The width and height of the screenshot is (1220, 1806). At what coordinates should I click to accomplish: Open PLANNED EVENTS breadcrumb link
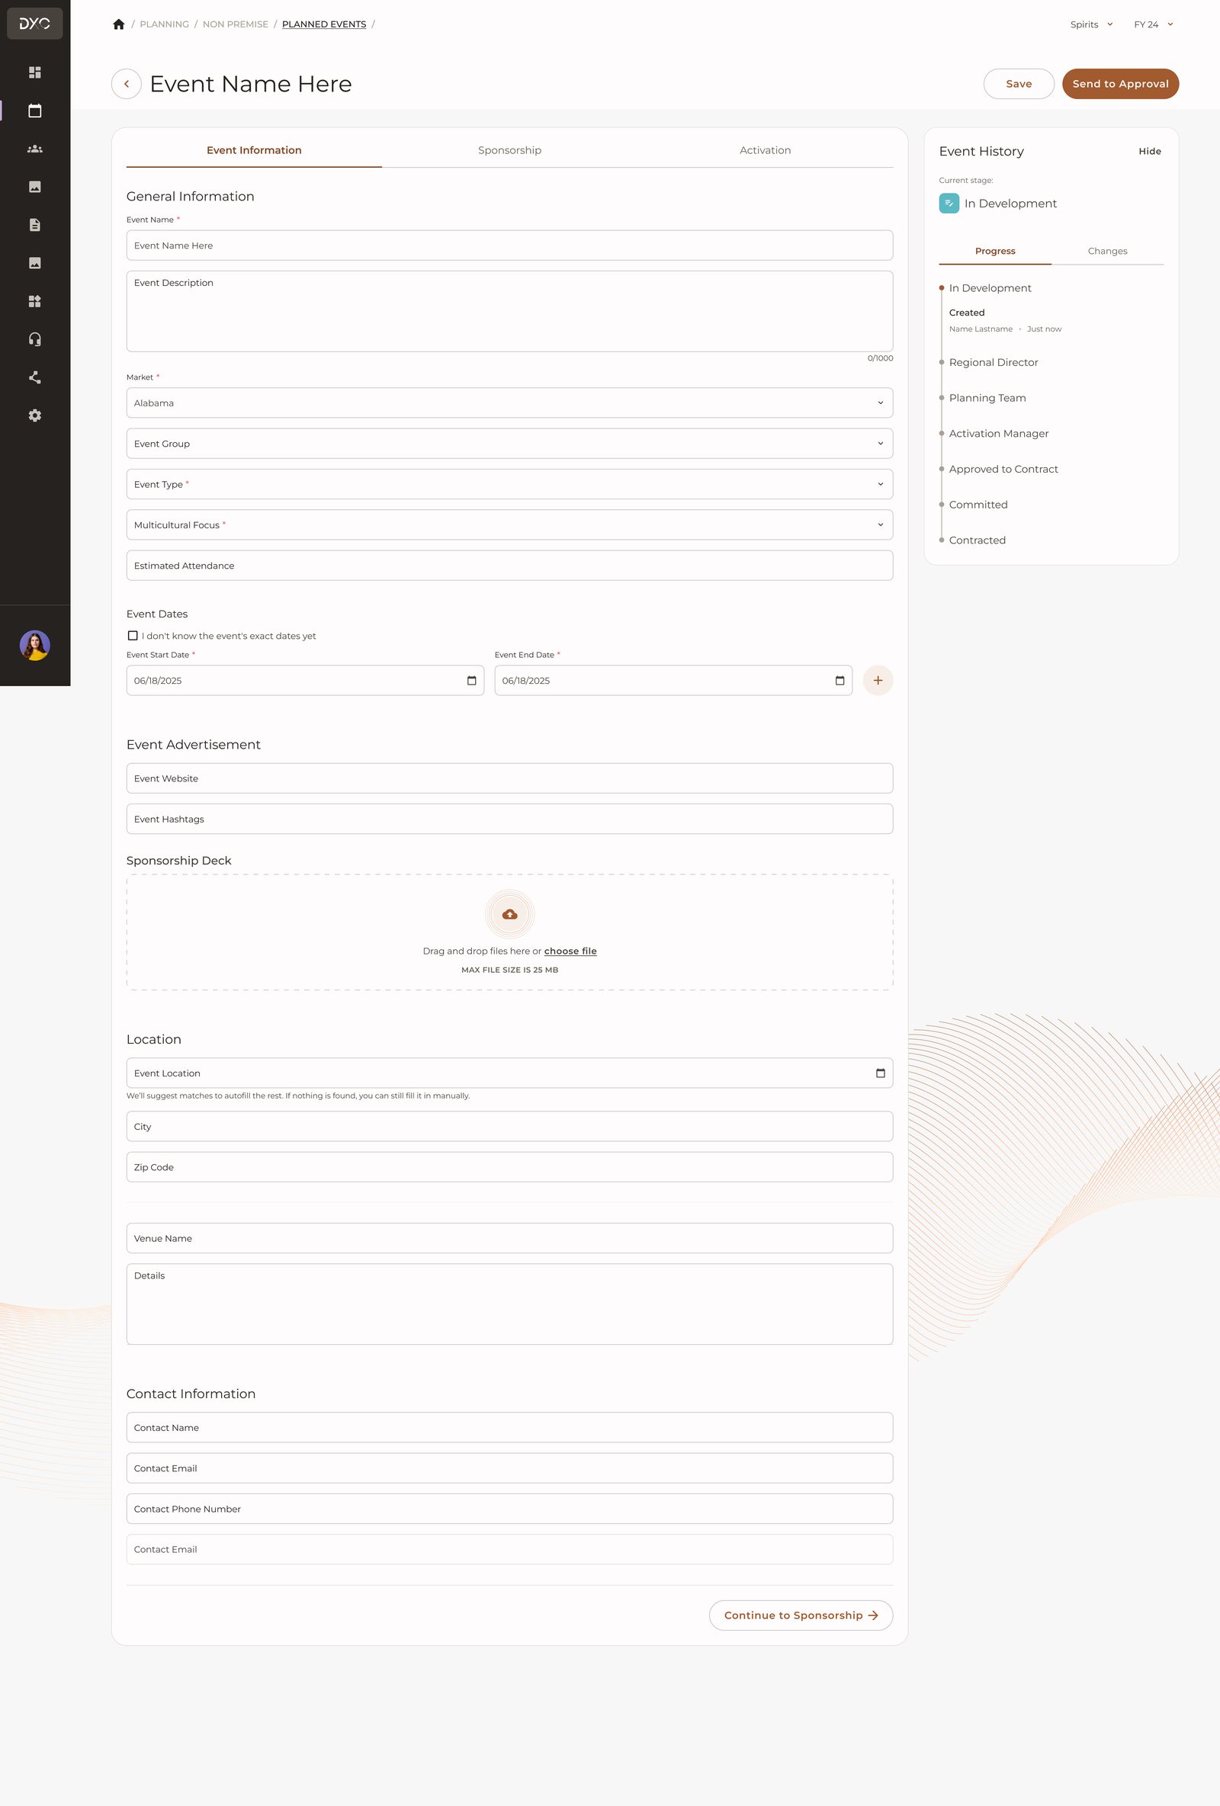tap(324, 24)
